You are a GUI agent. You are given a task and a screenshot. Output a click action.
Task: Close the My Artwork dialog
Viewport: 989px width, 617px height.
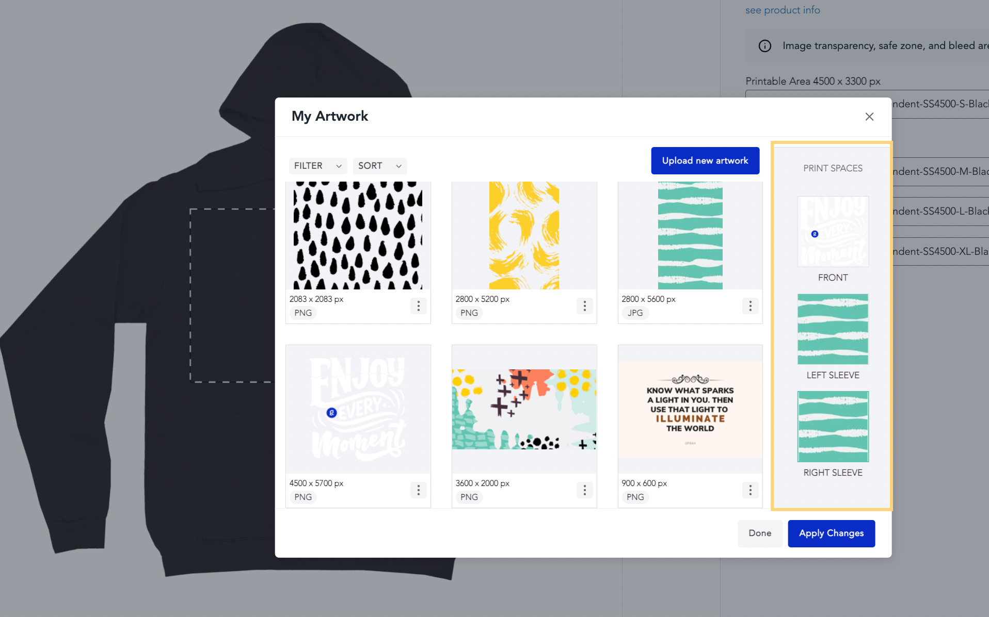(x=869, y=117)
